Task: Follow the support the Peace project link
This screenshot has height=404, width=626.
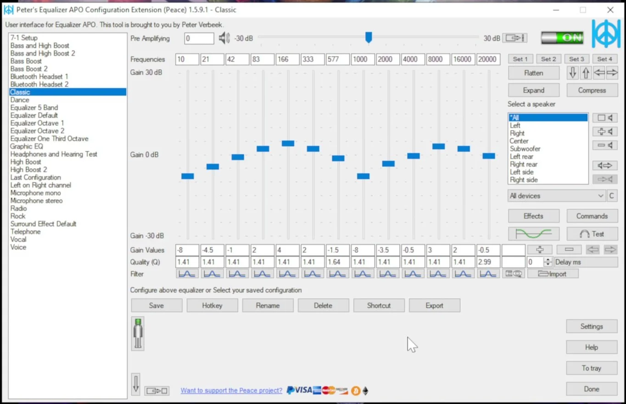Action: pos(231,391)
